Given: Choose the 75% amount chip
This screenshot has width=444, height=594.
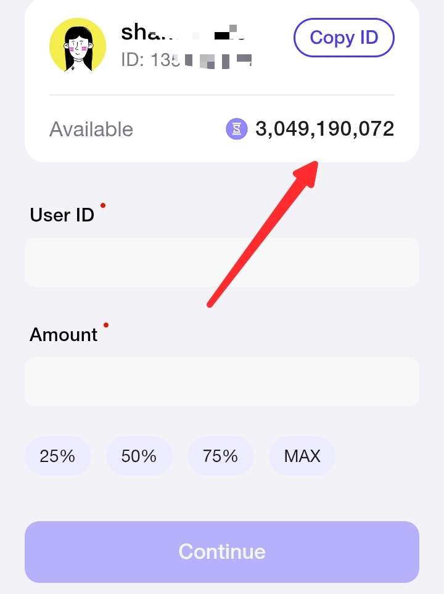Looking at the screenshot, I should (x=221, y=456).
